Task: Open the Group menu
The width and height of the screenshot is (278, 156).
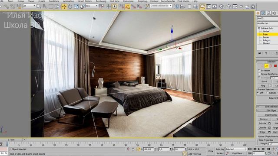Action: (21, 1)
